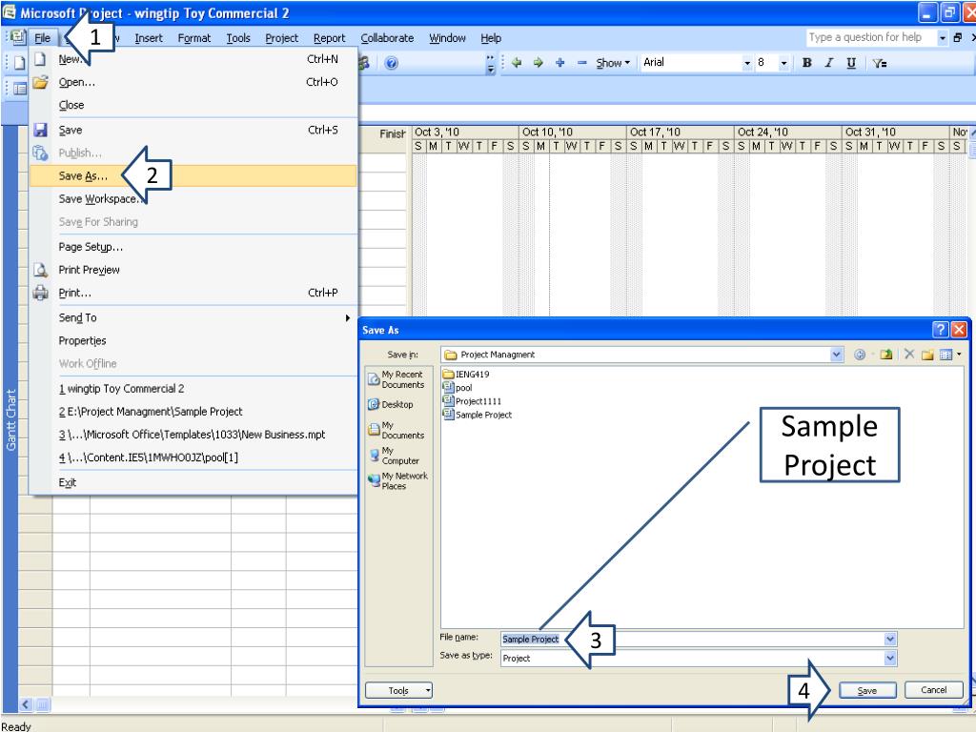Click the Microsoft Project Help icon
Image resolution: width=976 pixels, height=732 pixels.
[391, 63]
